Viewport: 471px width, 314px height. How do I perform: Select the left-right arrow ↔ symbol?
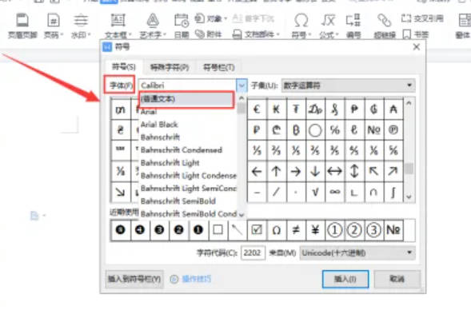334,172
